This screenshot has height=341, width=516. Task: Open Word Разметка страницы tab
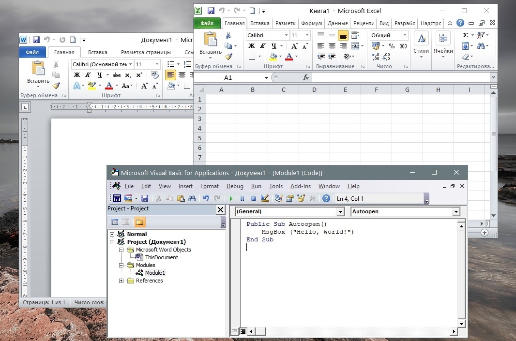tap(146, 52)
